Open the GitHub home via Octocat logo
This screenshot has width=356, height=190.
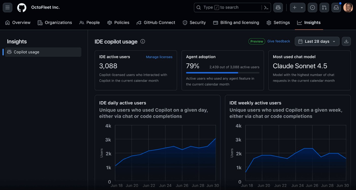(x=22, y=7)
